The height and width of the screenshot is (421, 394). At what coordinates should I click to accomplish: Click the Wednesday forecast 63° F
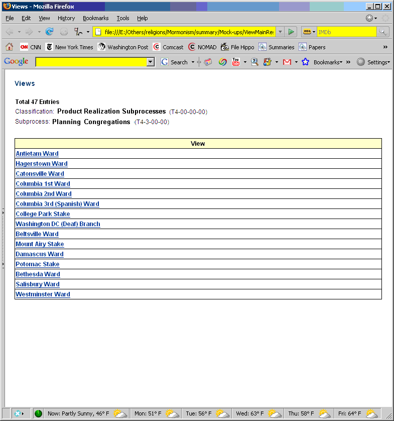click(259, 413)
